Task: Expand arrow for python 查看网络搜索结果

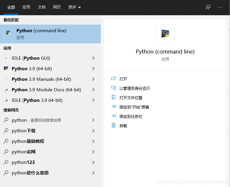Action: point(93,120)
